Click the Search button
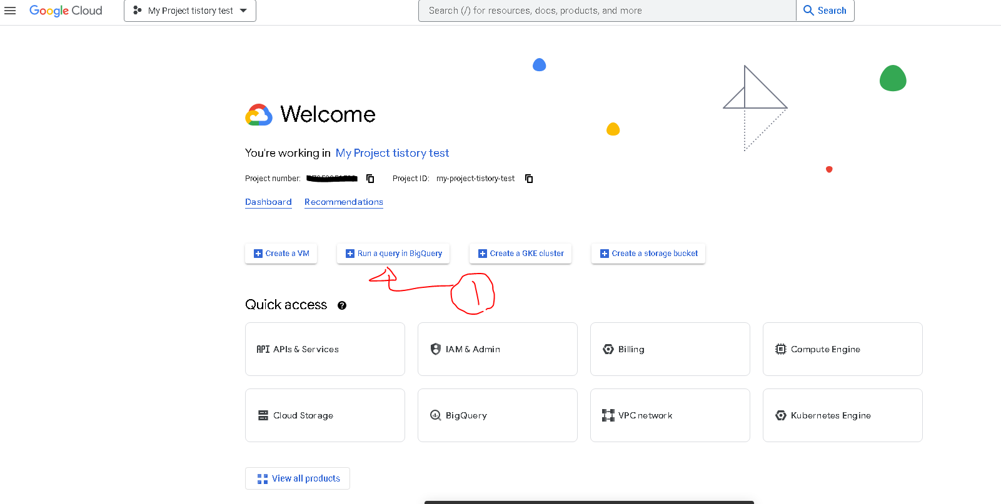Image resolution: width=1001 pixels, height=504 pixels. (825, 11)
